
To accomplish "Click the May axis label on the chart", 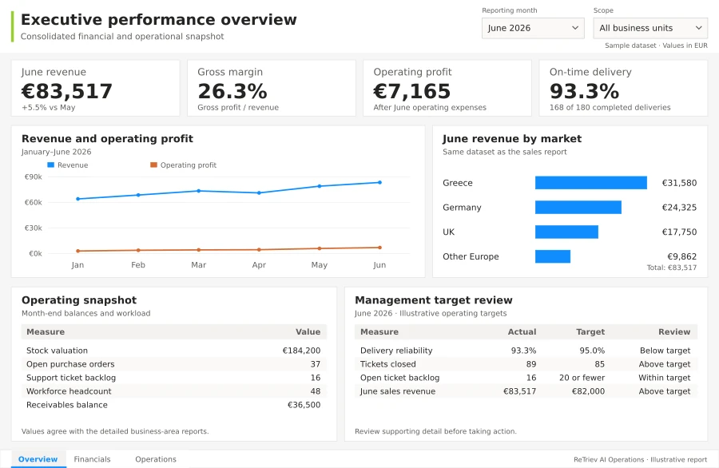I will [x=319, y=265].
